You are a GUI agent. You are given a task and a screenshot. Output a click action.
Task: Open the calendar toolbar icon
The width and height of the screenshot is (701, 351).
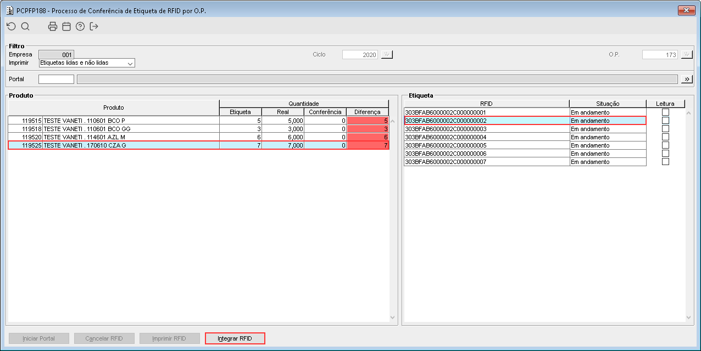(66, 26)
